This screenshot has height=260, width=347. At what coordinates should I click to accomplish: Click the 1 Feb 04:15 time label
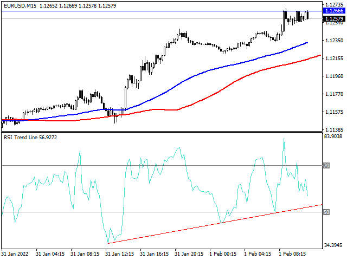coord(258,254)
